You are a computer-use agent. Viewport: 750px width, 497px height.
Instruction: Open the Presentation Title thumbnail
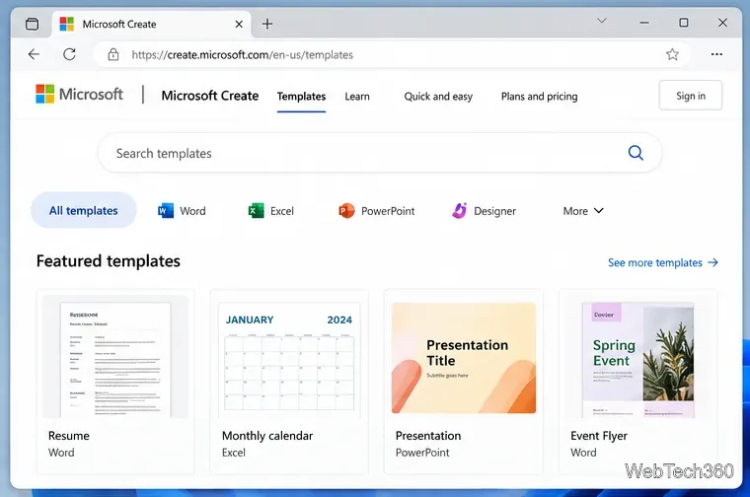pyautogui.click(x=464, y=358)
